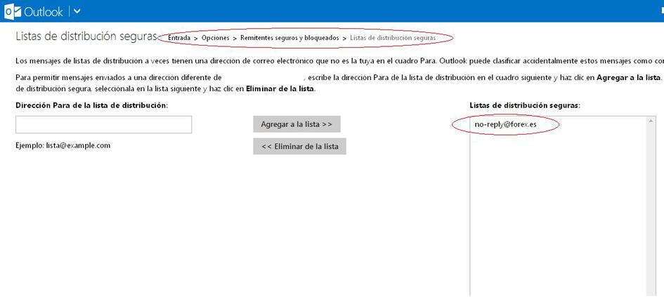Click bold Eliminar de la lista in instructions
Image resolution: width=664 pixels, height=297 pixels.
(x=280, y=88)
